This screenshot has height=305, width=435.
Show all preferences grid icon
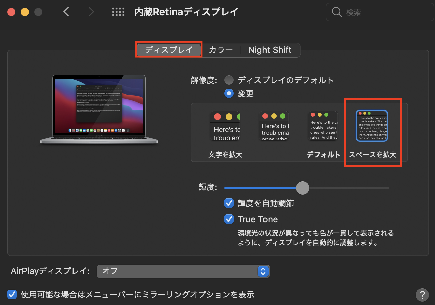tap(118, 12)
